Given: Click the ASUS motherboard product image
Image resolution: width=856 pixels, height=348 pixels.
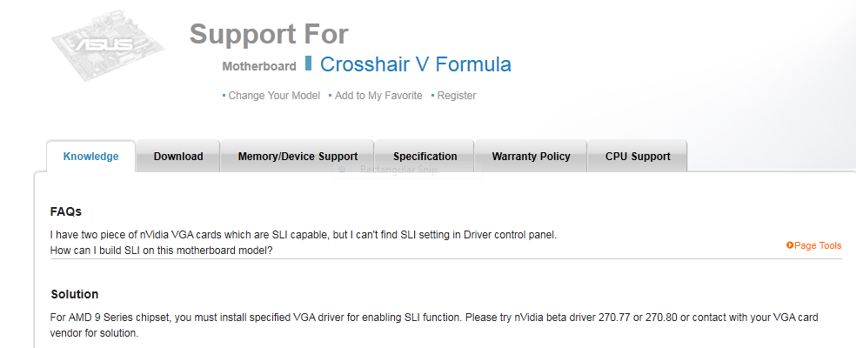Looking at the screenshot, I should click(x=108, y=45).
